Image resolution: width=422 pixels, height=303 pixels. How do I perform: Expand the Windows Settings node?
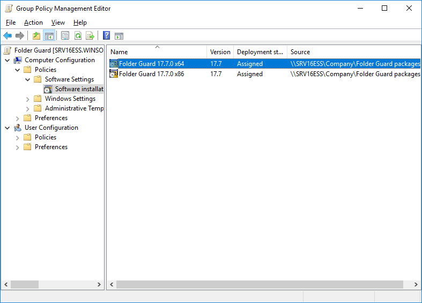coord(28,99)
